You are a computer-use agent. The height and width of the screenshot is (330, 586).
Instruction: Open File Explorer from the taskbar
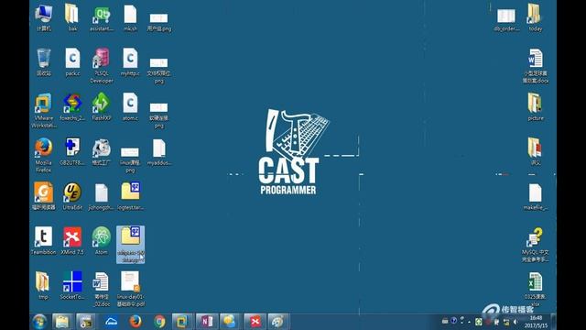(62, 322)
